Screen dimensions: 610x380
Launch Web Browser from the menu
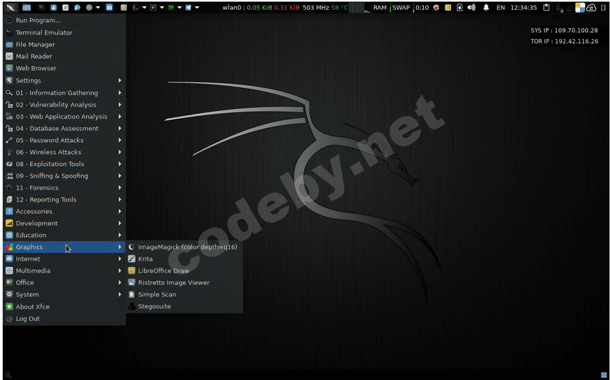[x=64, y=68]
